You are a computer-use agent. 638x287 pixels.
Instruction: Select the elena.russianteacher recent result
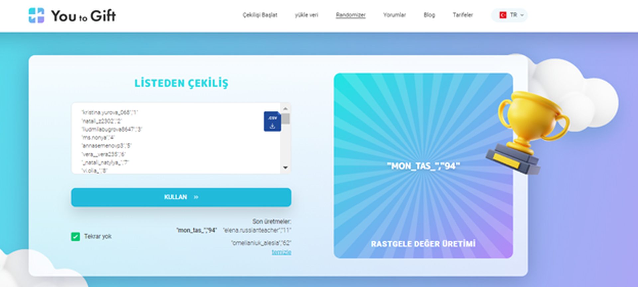pos(257,230)
